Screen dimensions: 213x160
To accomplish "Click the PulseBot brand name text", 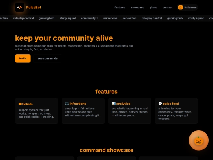I will coord(34,8).
